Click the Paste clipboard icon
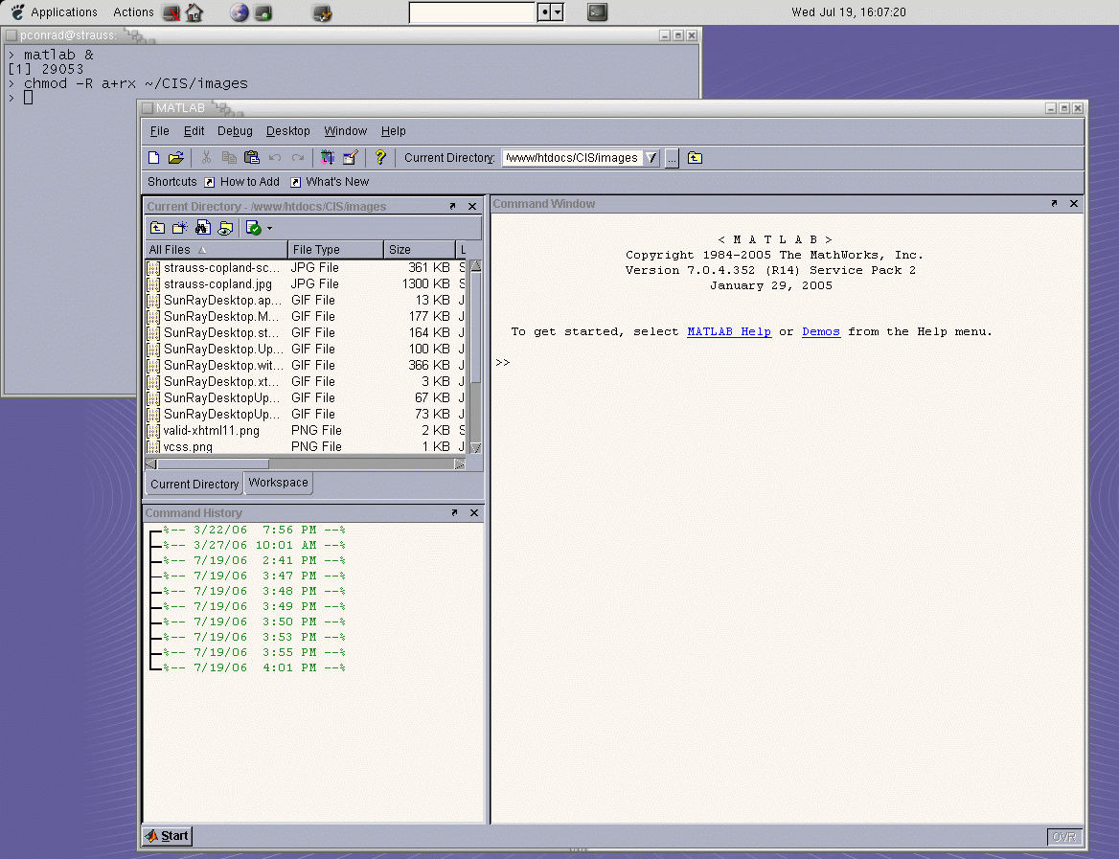The image size is (1119, 859). click(x=252, y=158)
